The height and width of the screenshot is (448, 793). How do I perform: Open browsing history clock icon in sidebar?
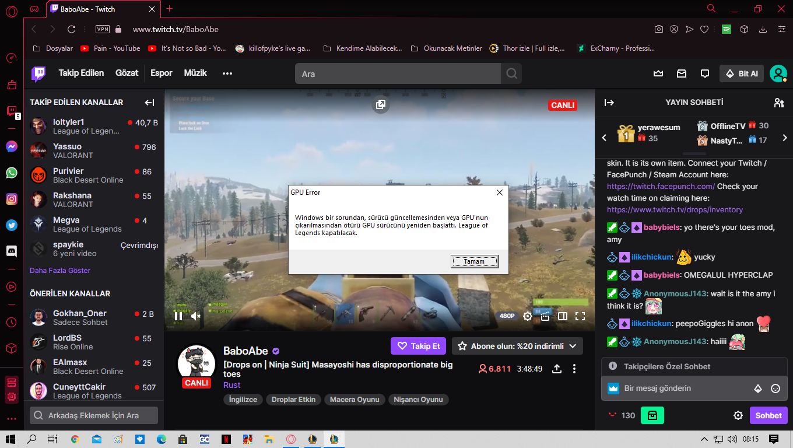[12, 322]
